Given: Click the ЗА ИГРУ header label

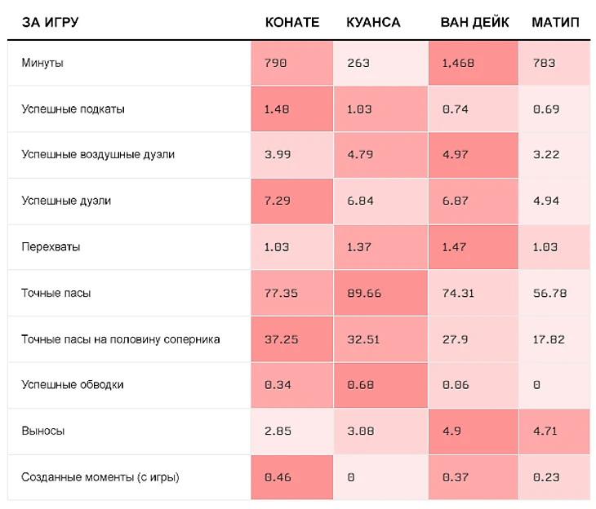Looking at the screenshot, I should 50,22.
